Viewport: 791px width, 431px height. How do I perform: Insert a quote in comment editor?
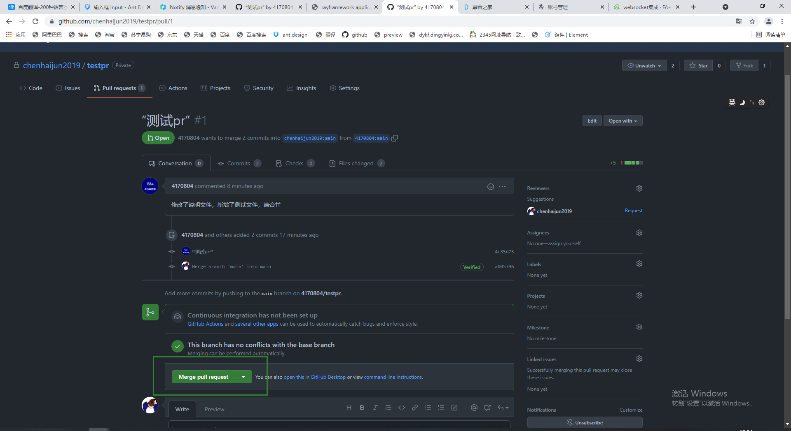tap(388, 408)
